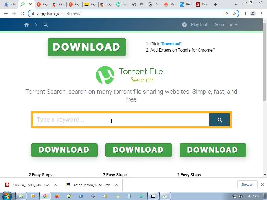This screenshot has height=200, width=267.
Task: Open Windows Explorer from taskbar
Action: [x=21, y=196]
